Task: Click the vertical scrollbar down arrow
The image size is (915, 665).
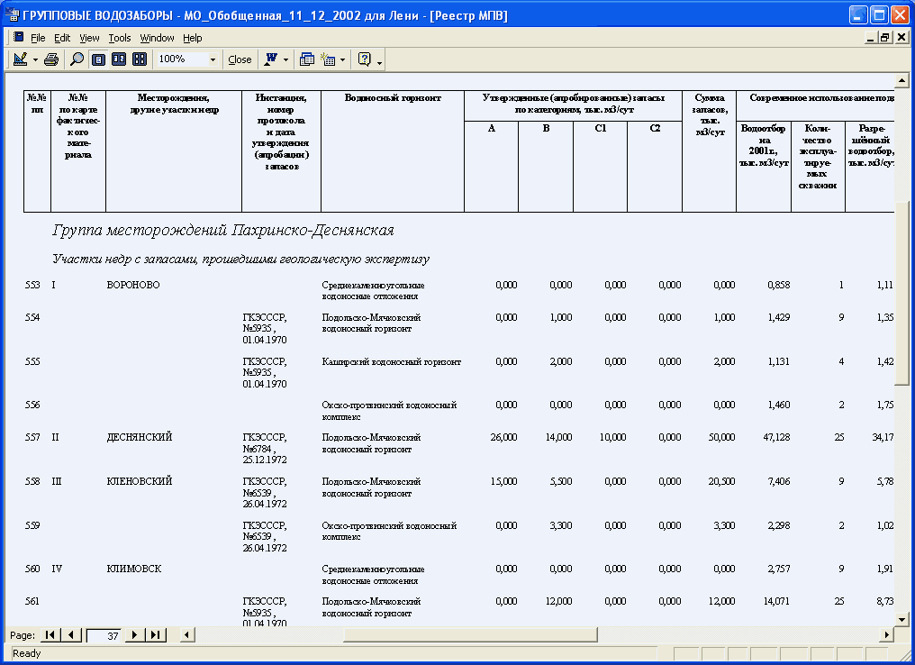Action: click(901, 620)
